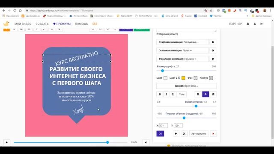Focus the X position input field

tap(164, 125)
